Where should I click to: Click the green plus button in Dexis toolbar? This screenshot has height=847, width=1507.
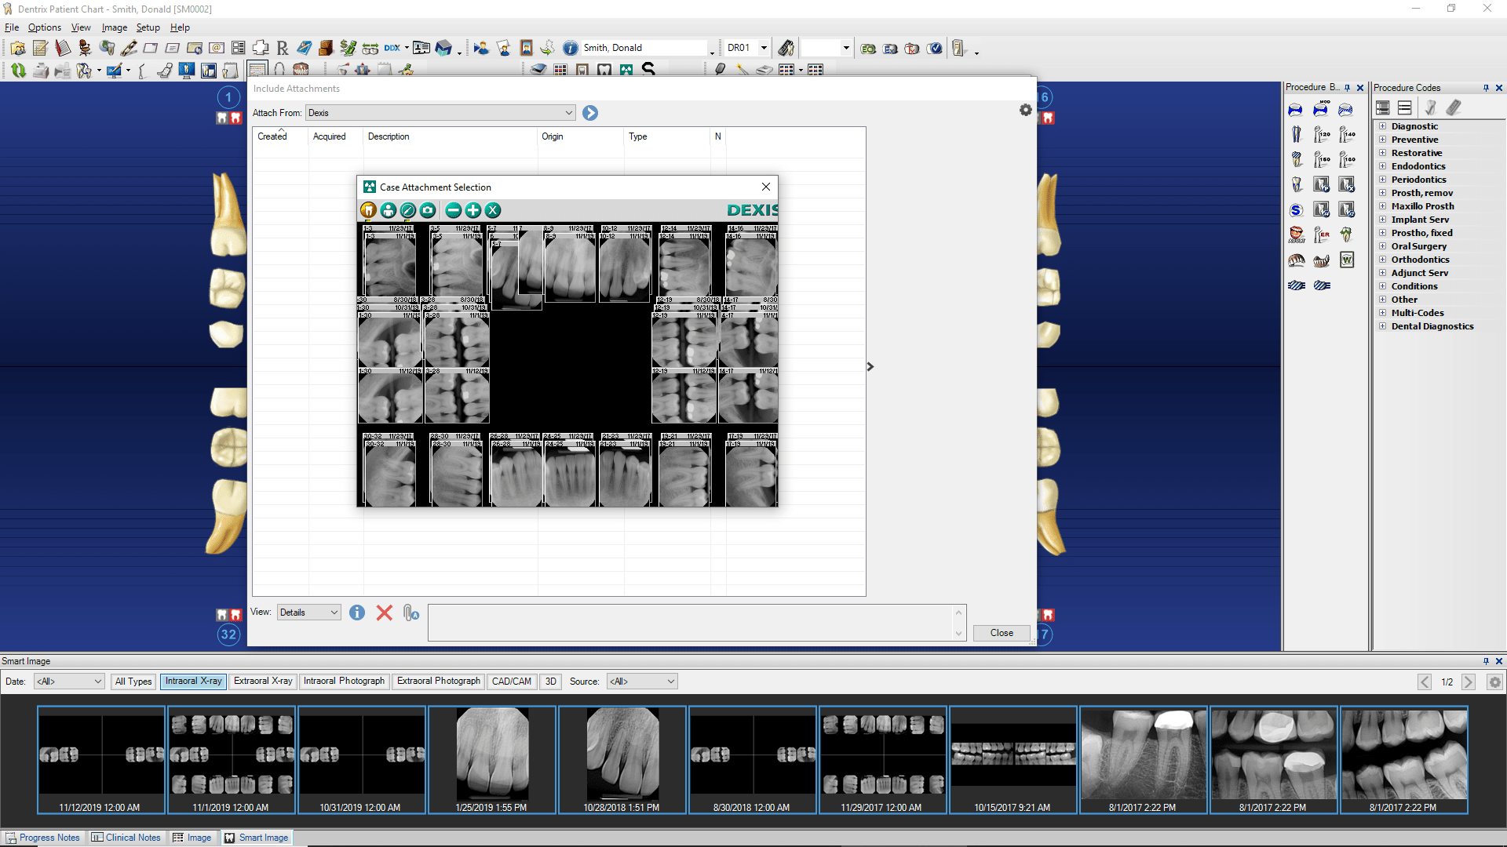coord(473,210)
